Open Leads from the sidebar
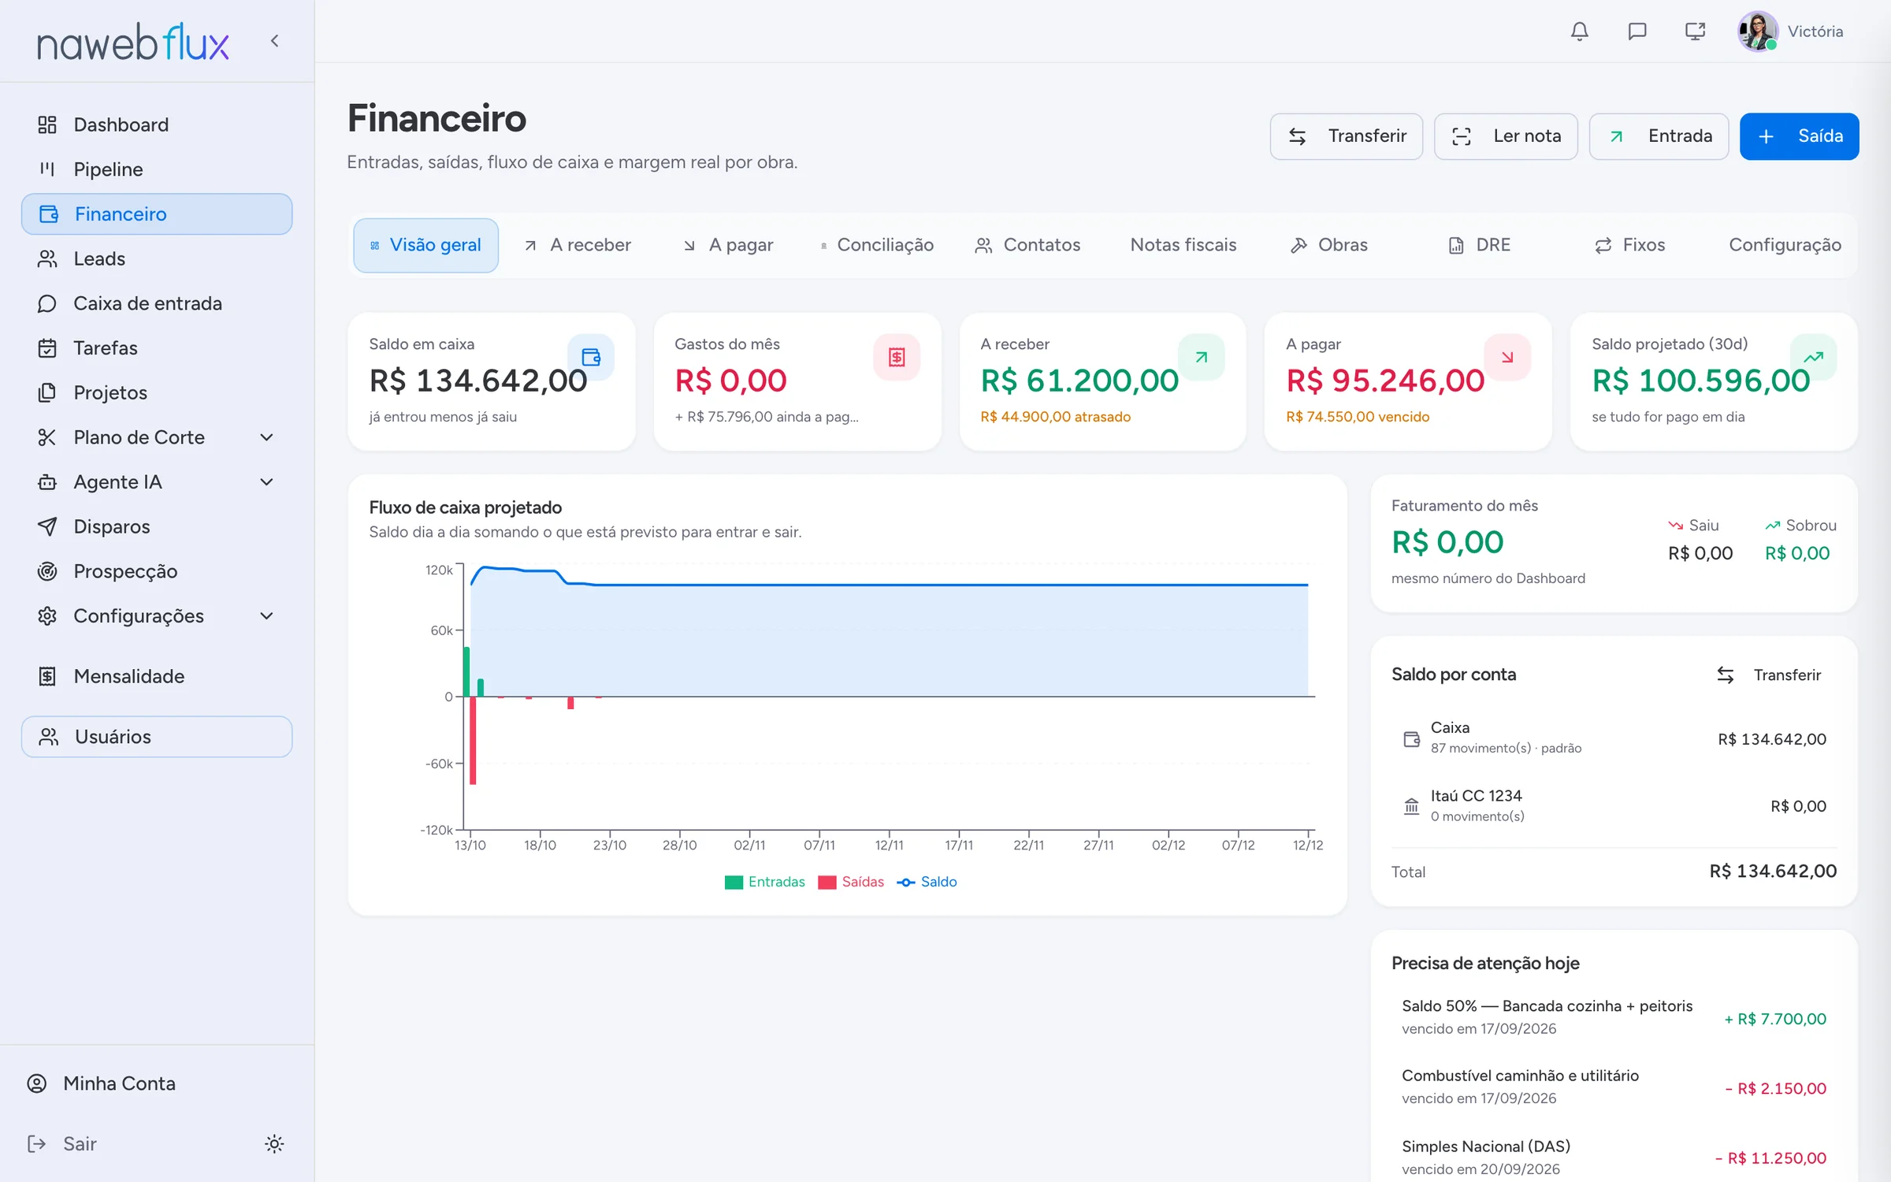This screenshot has width=1891, height=1182. [157, 258]
